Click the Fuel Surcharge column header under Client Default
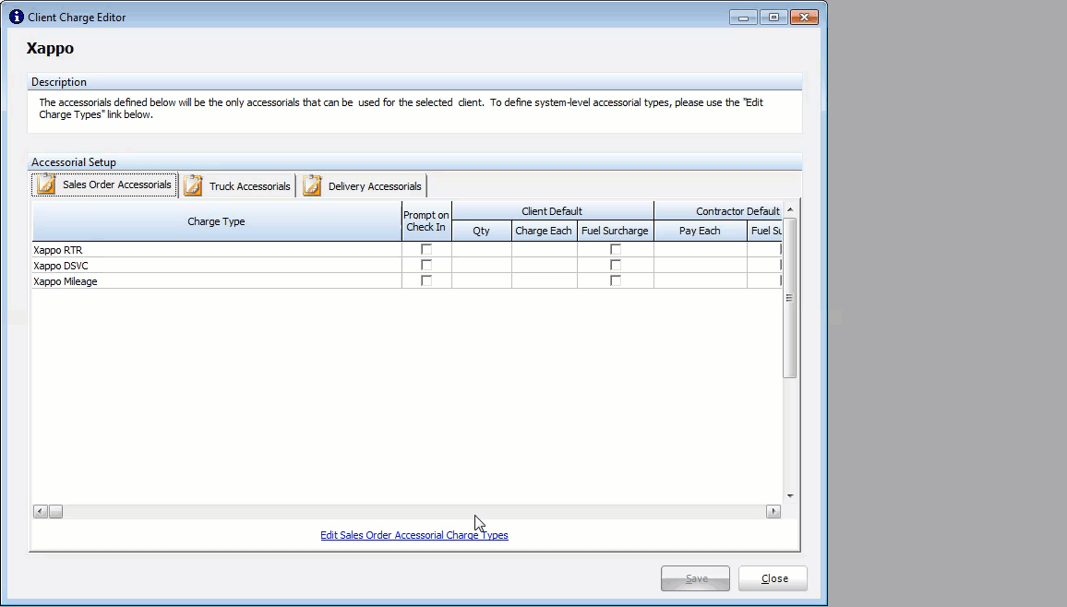Image resolution: width=1067 pixels, height=607 pixels. point(615,232)
